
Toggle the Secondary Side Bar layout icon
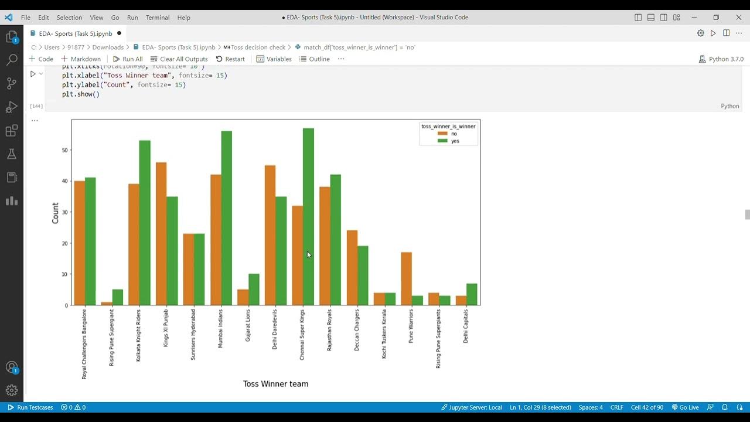pyautogui.click(x=664, y=18)
